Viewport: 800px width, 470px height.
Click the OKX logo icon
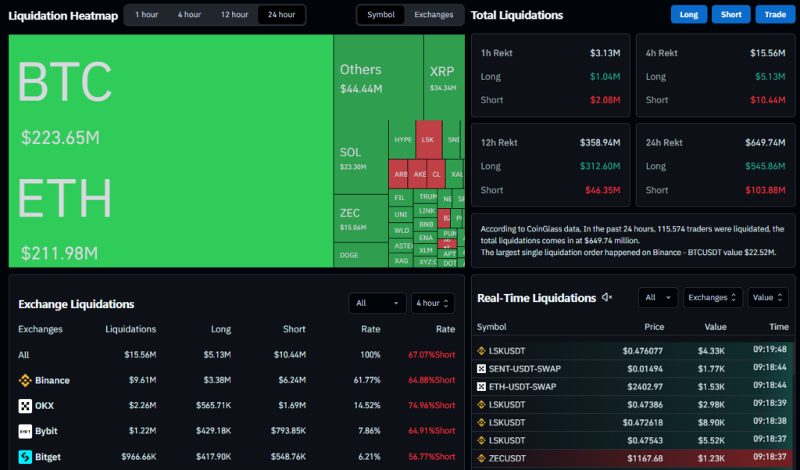point(25,406)
